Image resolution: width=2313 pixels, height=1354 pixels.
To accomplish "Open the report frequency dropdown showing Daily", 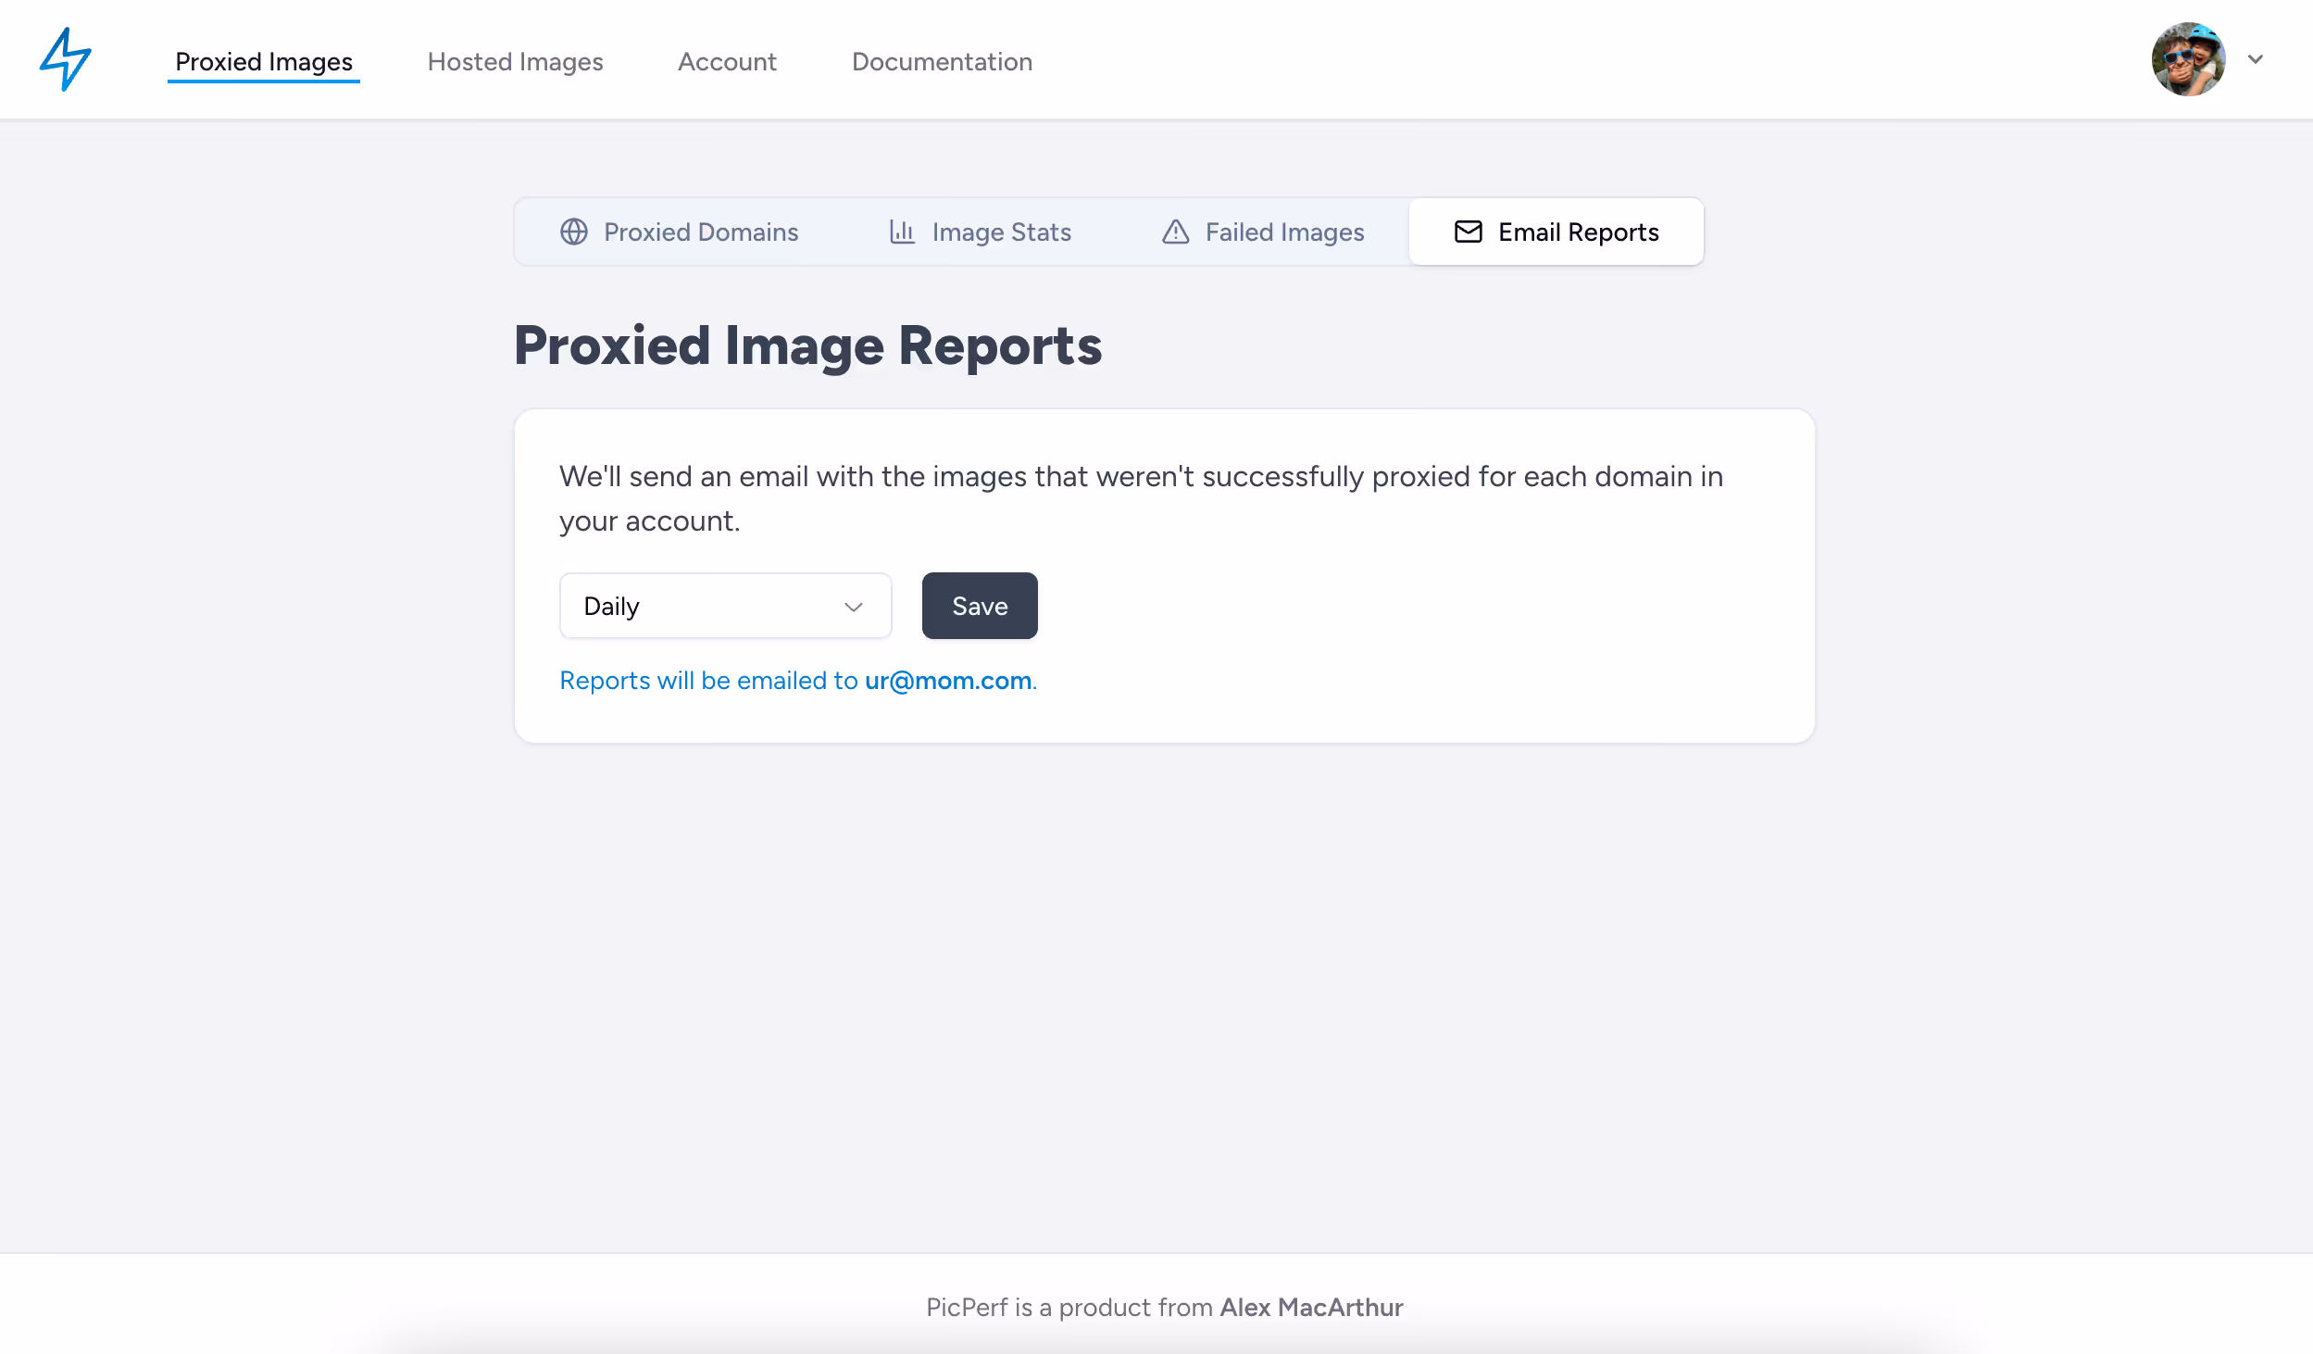I will click(x=725, y=606).
